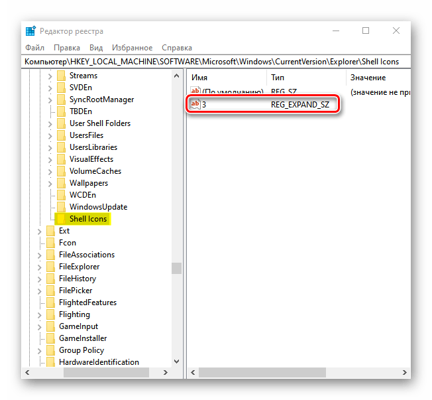Click the tree pane vertical scrollbar thumb
This screenshot has width=432, height=400.
click(x=177, y=268)
